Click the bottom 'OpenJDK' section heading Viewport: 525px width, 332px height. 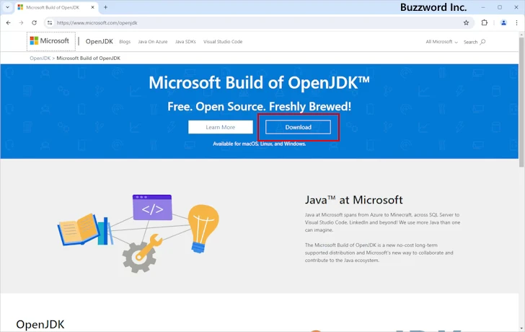40,324
